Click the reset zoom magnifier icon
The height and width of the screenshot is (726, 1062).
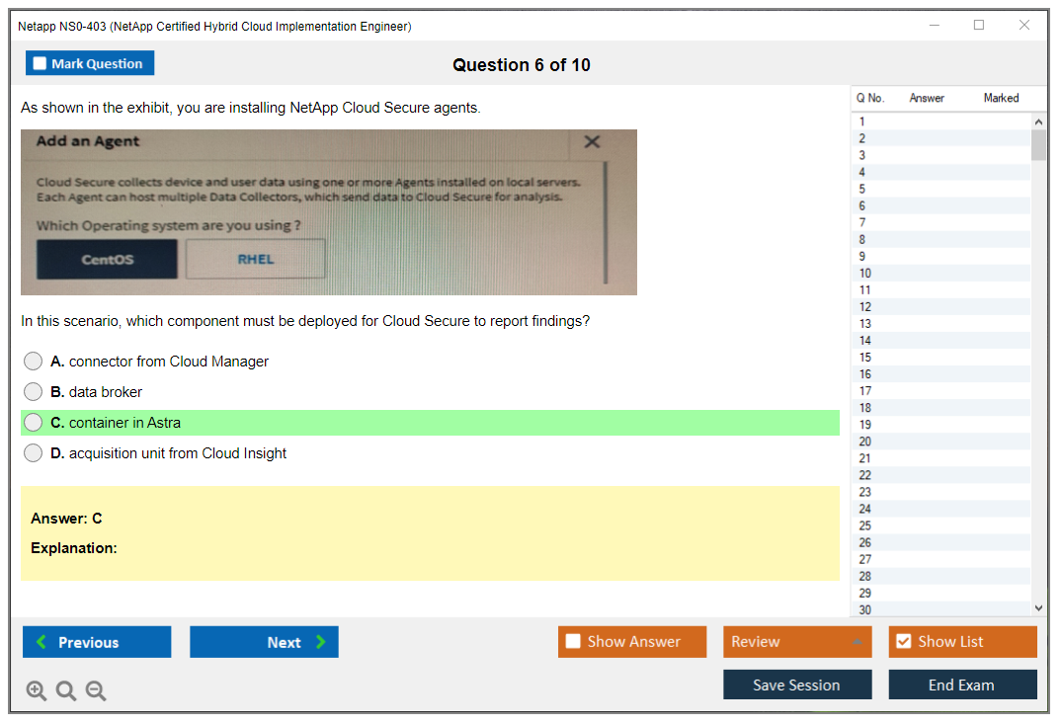66,691
